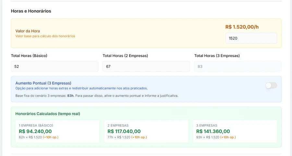
Task: Click the R$ 1.520,00/h hourly rate display
Action: point(242,27)
